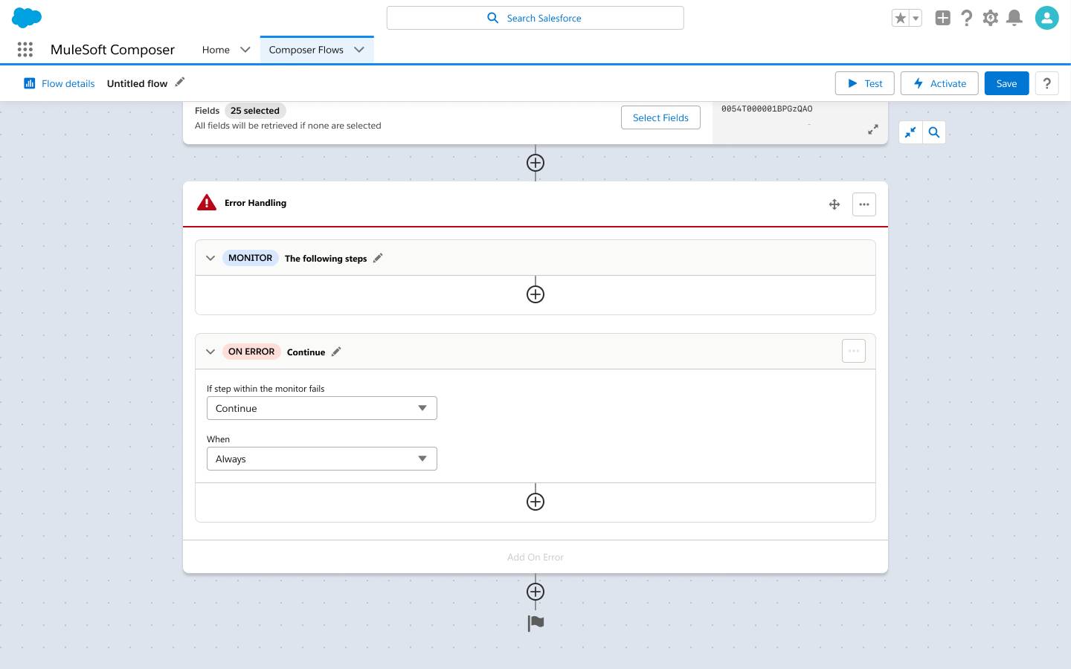Select the Composer Flows tab
The image size is (1071, 669).
pyautogui.click(x=306, y=50)
